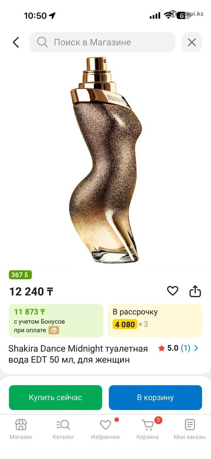The width and height of the screenshot is (211, 459).
Task: Open Избранное favorites tab
Action: click(105, 429)
